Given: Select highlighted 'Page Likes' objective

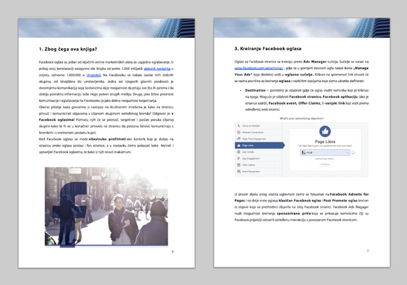Looking at the screenshot, I should click(x=260, y=145).
